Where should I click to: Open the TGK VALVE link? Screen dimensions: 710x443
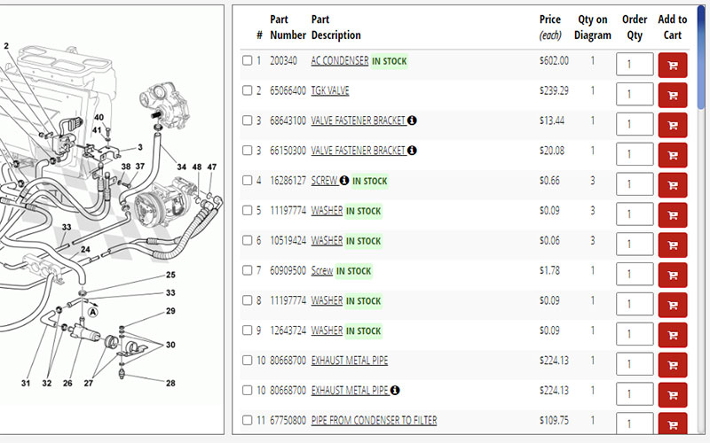tap(330, 90)
